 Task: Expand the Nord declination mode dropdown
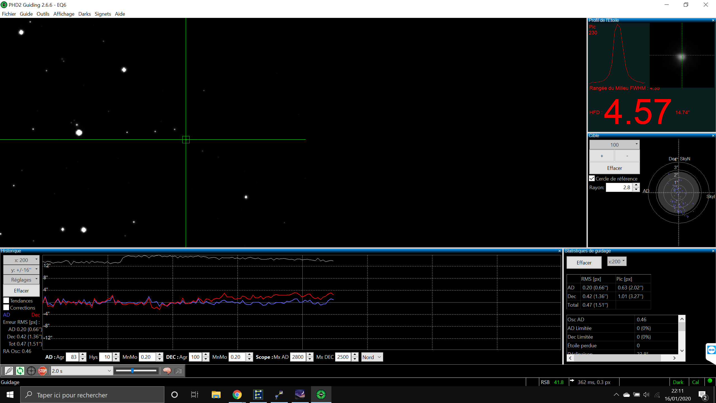pos(372,357)
